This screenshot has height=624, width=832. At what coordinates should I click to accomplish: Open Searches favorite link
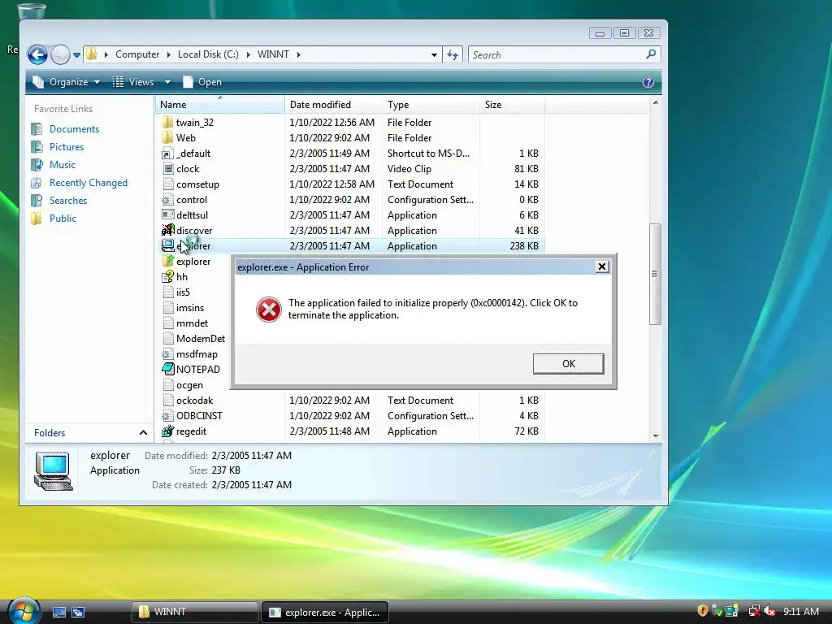click(x=68, y=201)
